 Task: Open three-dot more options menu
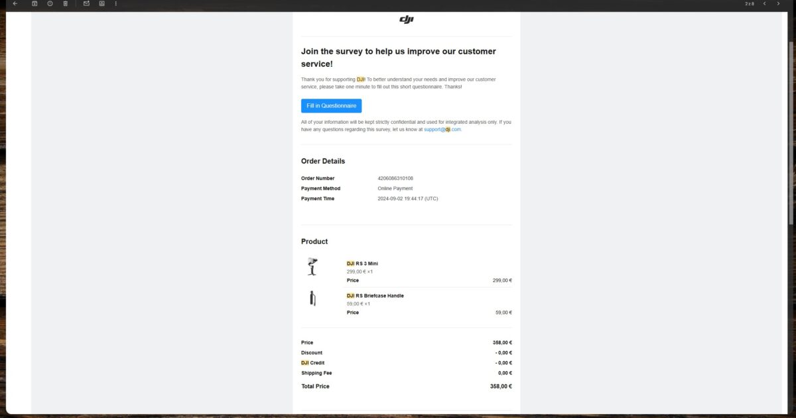point(116,4)
